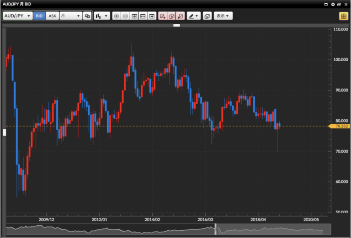This screenshot has height=238, width=351.
Task: Open the AUD/JPY currency pair dropdown
Action: (18, 16)
